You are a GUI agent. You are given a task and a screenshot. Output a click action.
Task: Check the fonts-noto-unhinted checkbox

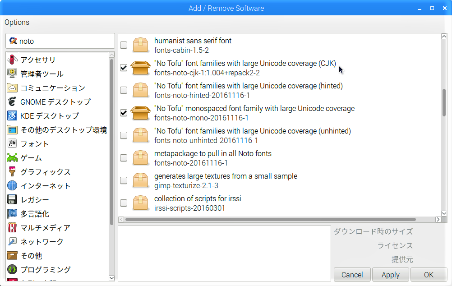[124, 135]
